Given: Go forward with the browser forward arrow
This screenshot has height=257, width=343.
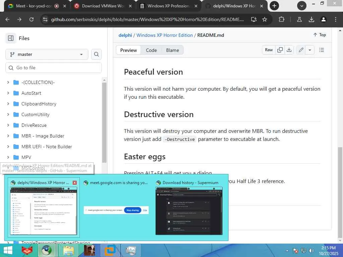Looking at the screenshot, I should pyautogui.click(x=19, y=19).
